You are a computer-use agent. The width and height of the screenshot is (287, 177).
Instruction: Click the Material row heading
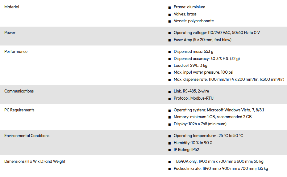pos(12,7)
